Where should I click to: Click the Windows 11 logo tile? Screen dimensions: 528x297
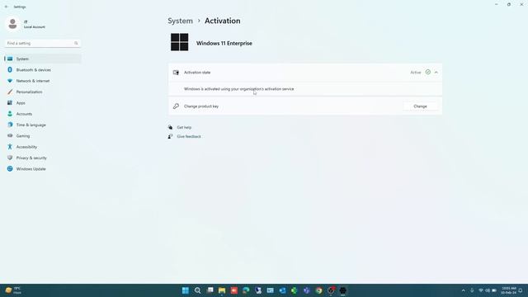pyautogui.click(x=180, y=42)
